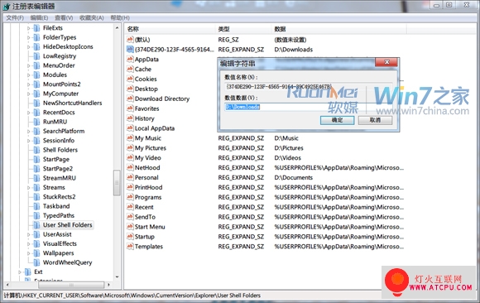Select the Local AppData value

pos(155,128)
